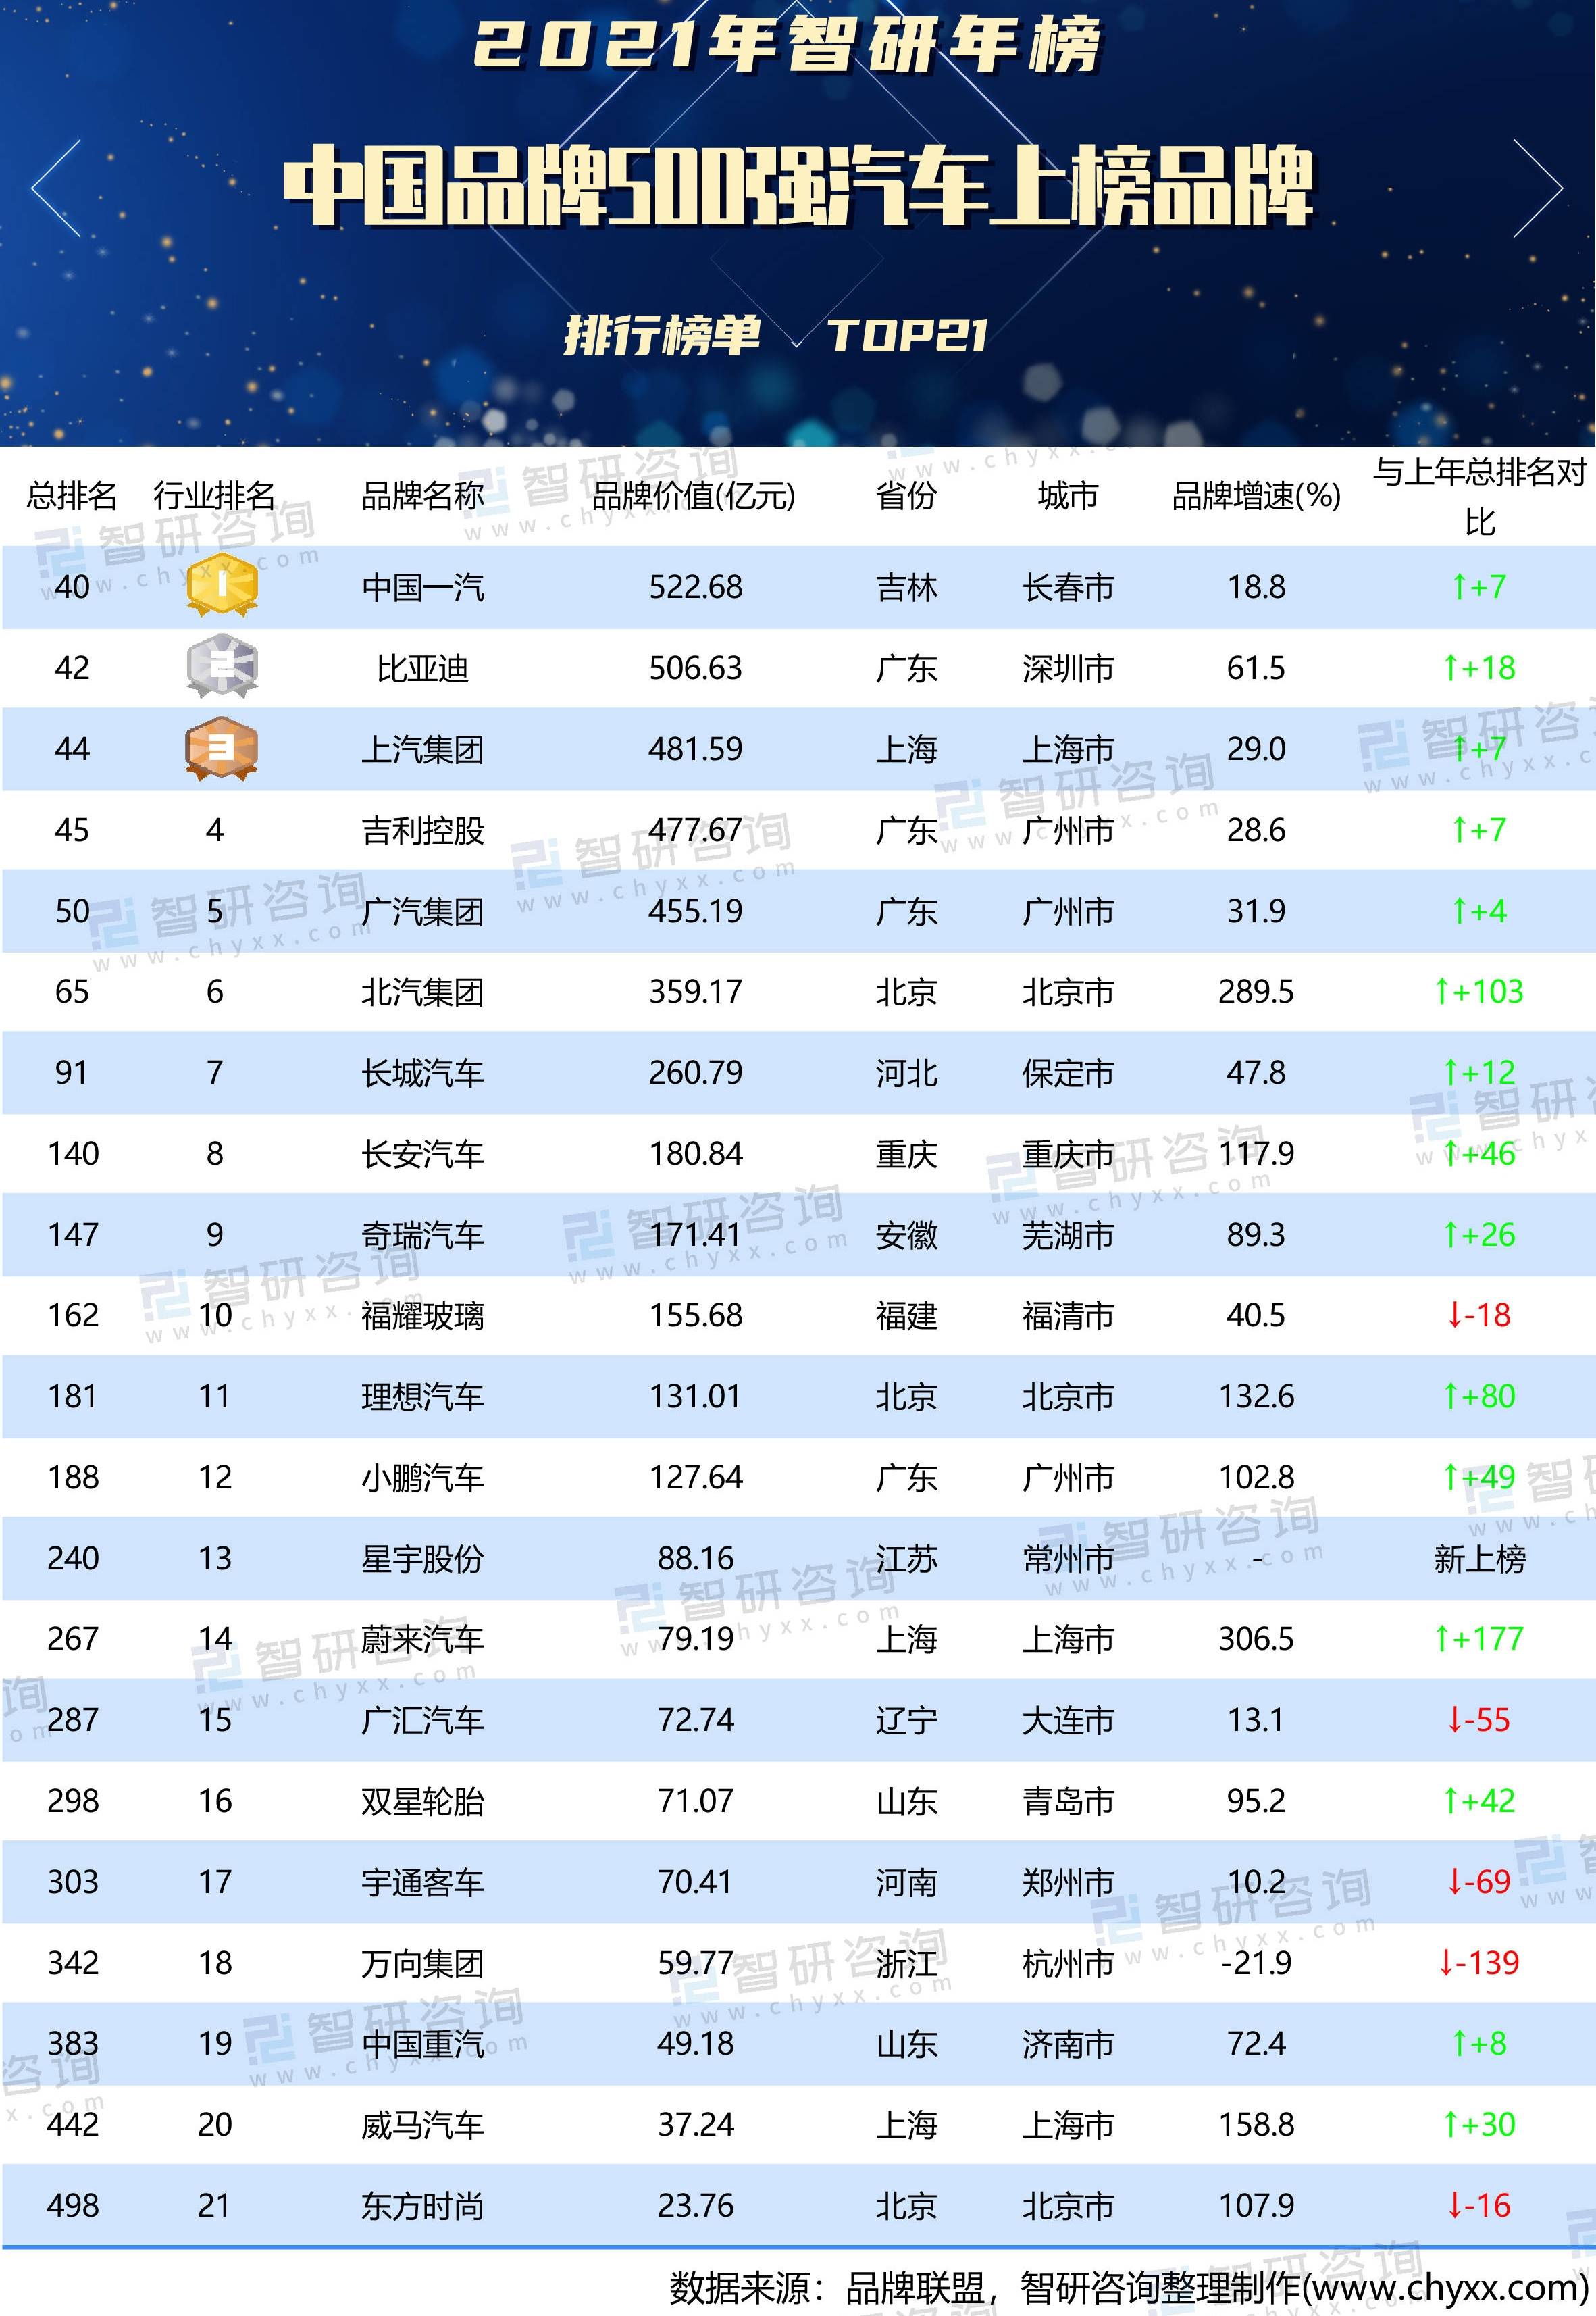
Task: Click the +18 indicator for 比亚迪
Action: 1479,667
